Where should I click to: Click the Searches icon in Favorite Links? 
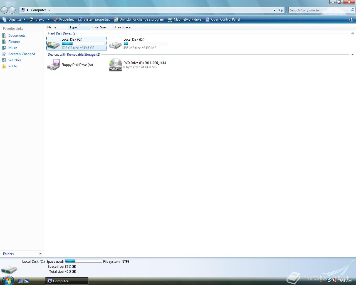(4, 60)
